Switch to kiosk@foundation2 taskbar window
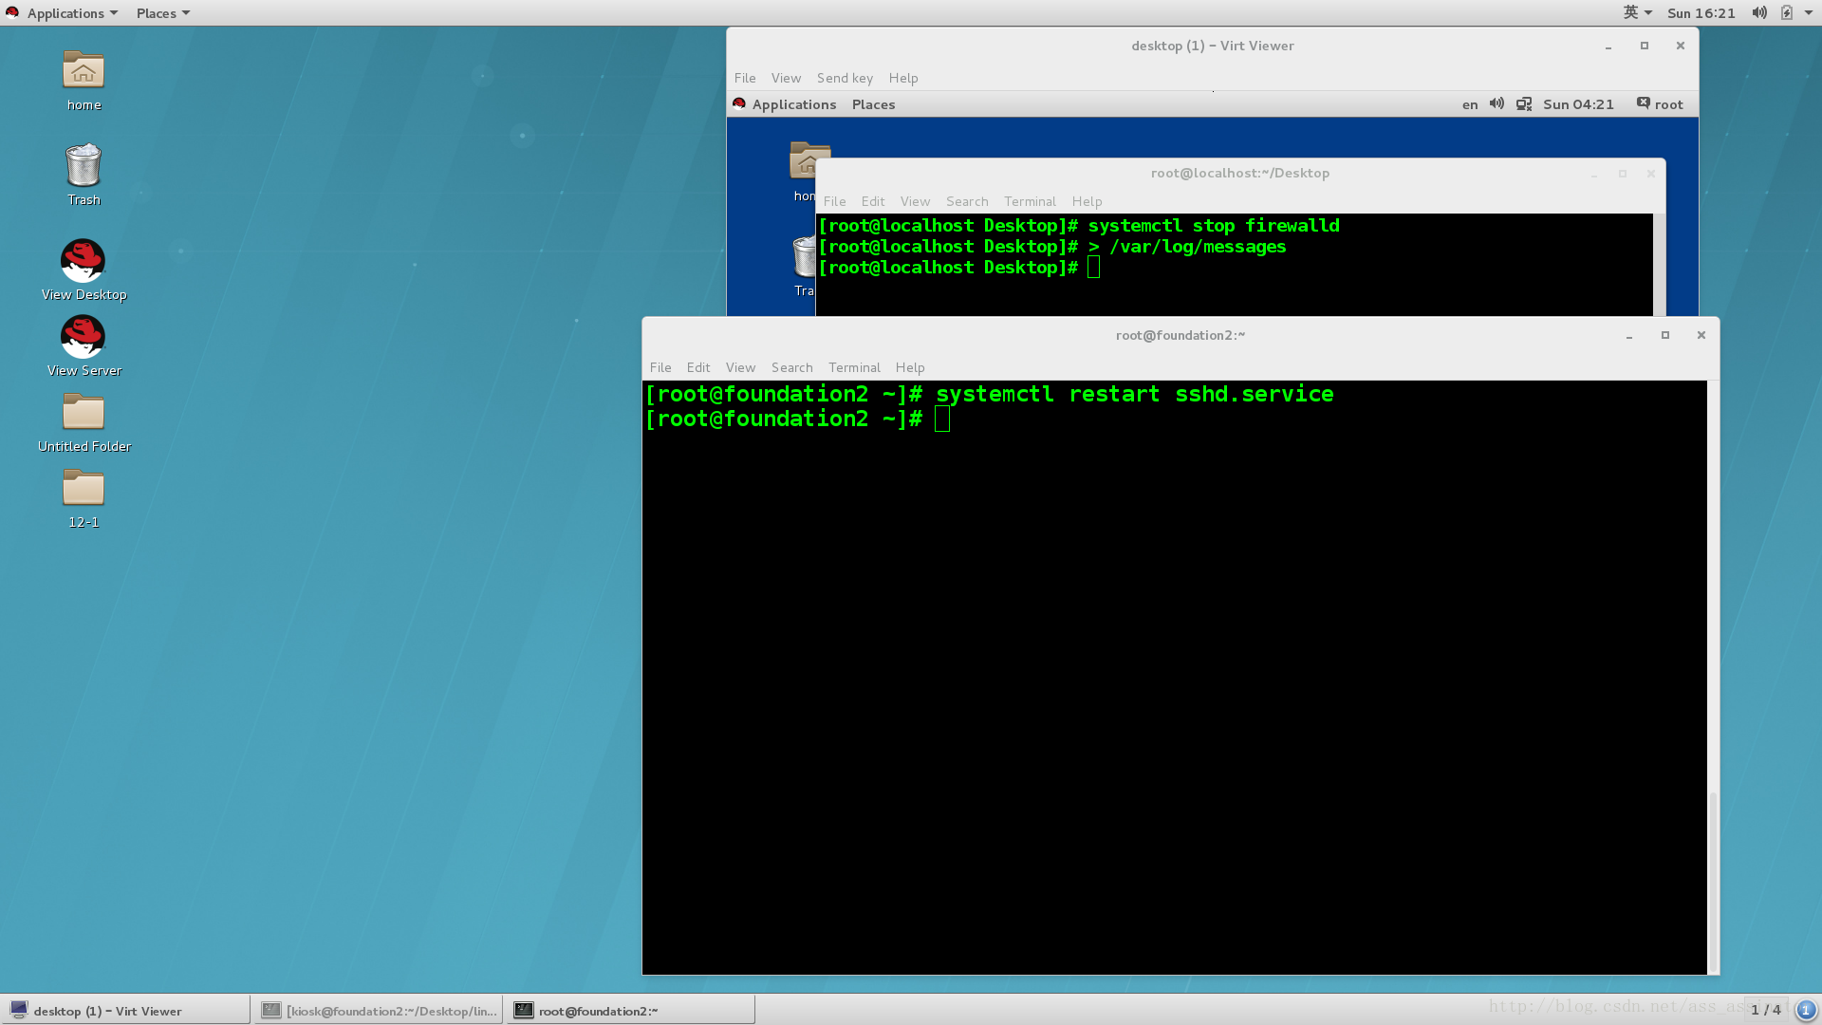The height and width of the screenshot is (1025, 1822). click(x=380, y=1011)
